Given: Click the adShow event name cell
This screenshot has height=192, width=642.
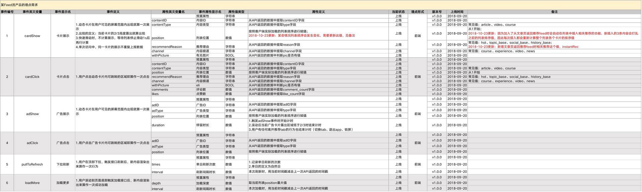Looking at the screenshot, I should 32,114.
